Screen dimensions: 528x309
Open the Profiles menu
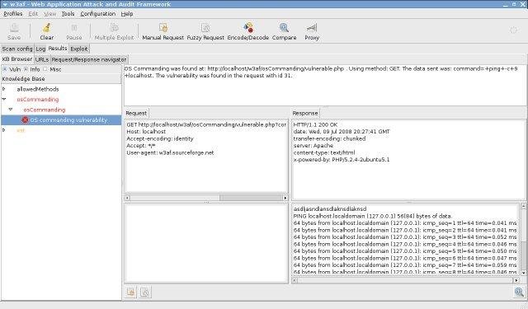click(13, 14)
